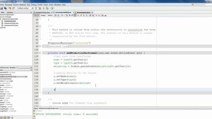Open the Tools menu
The width and height of the screenshot is (212, 119).
point(51,5)
